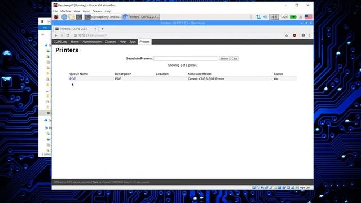Image resolution: width=361 pixels, height=203 pixels.
Task: Click the Status column header
Action: tap(278, 74)
